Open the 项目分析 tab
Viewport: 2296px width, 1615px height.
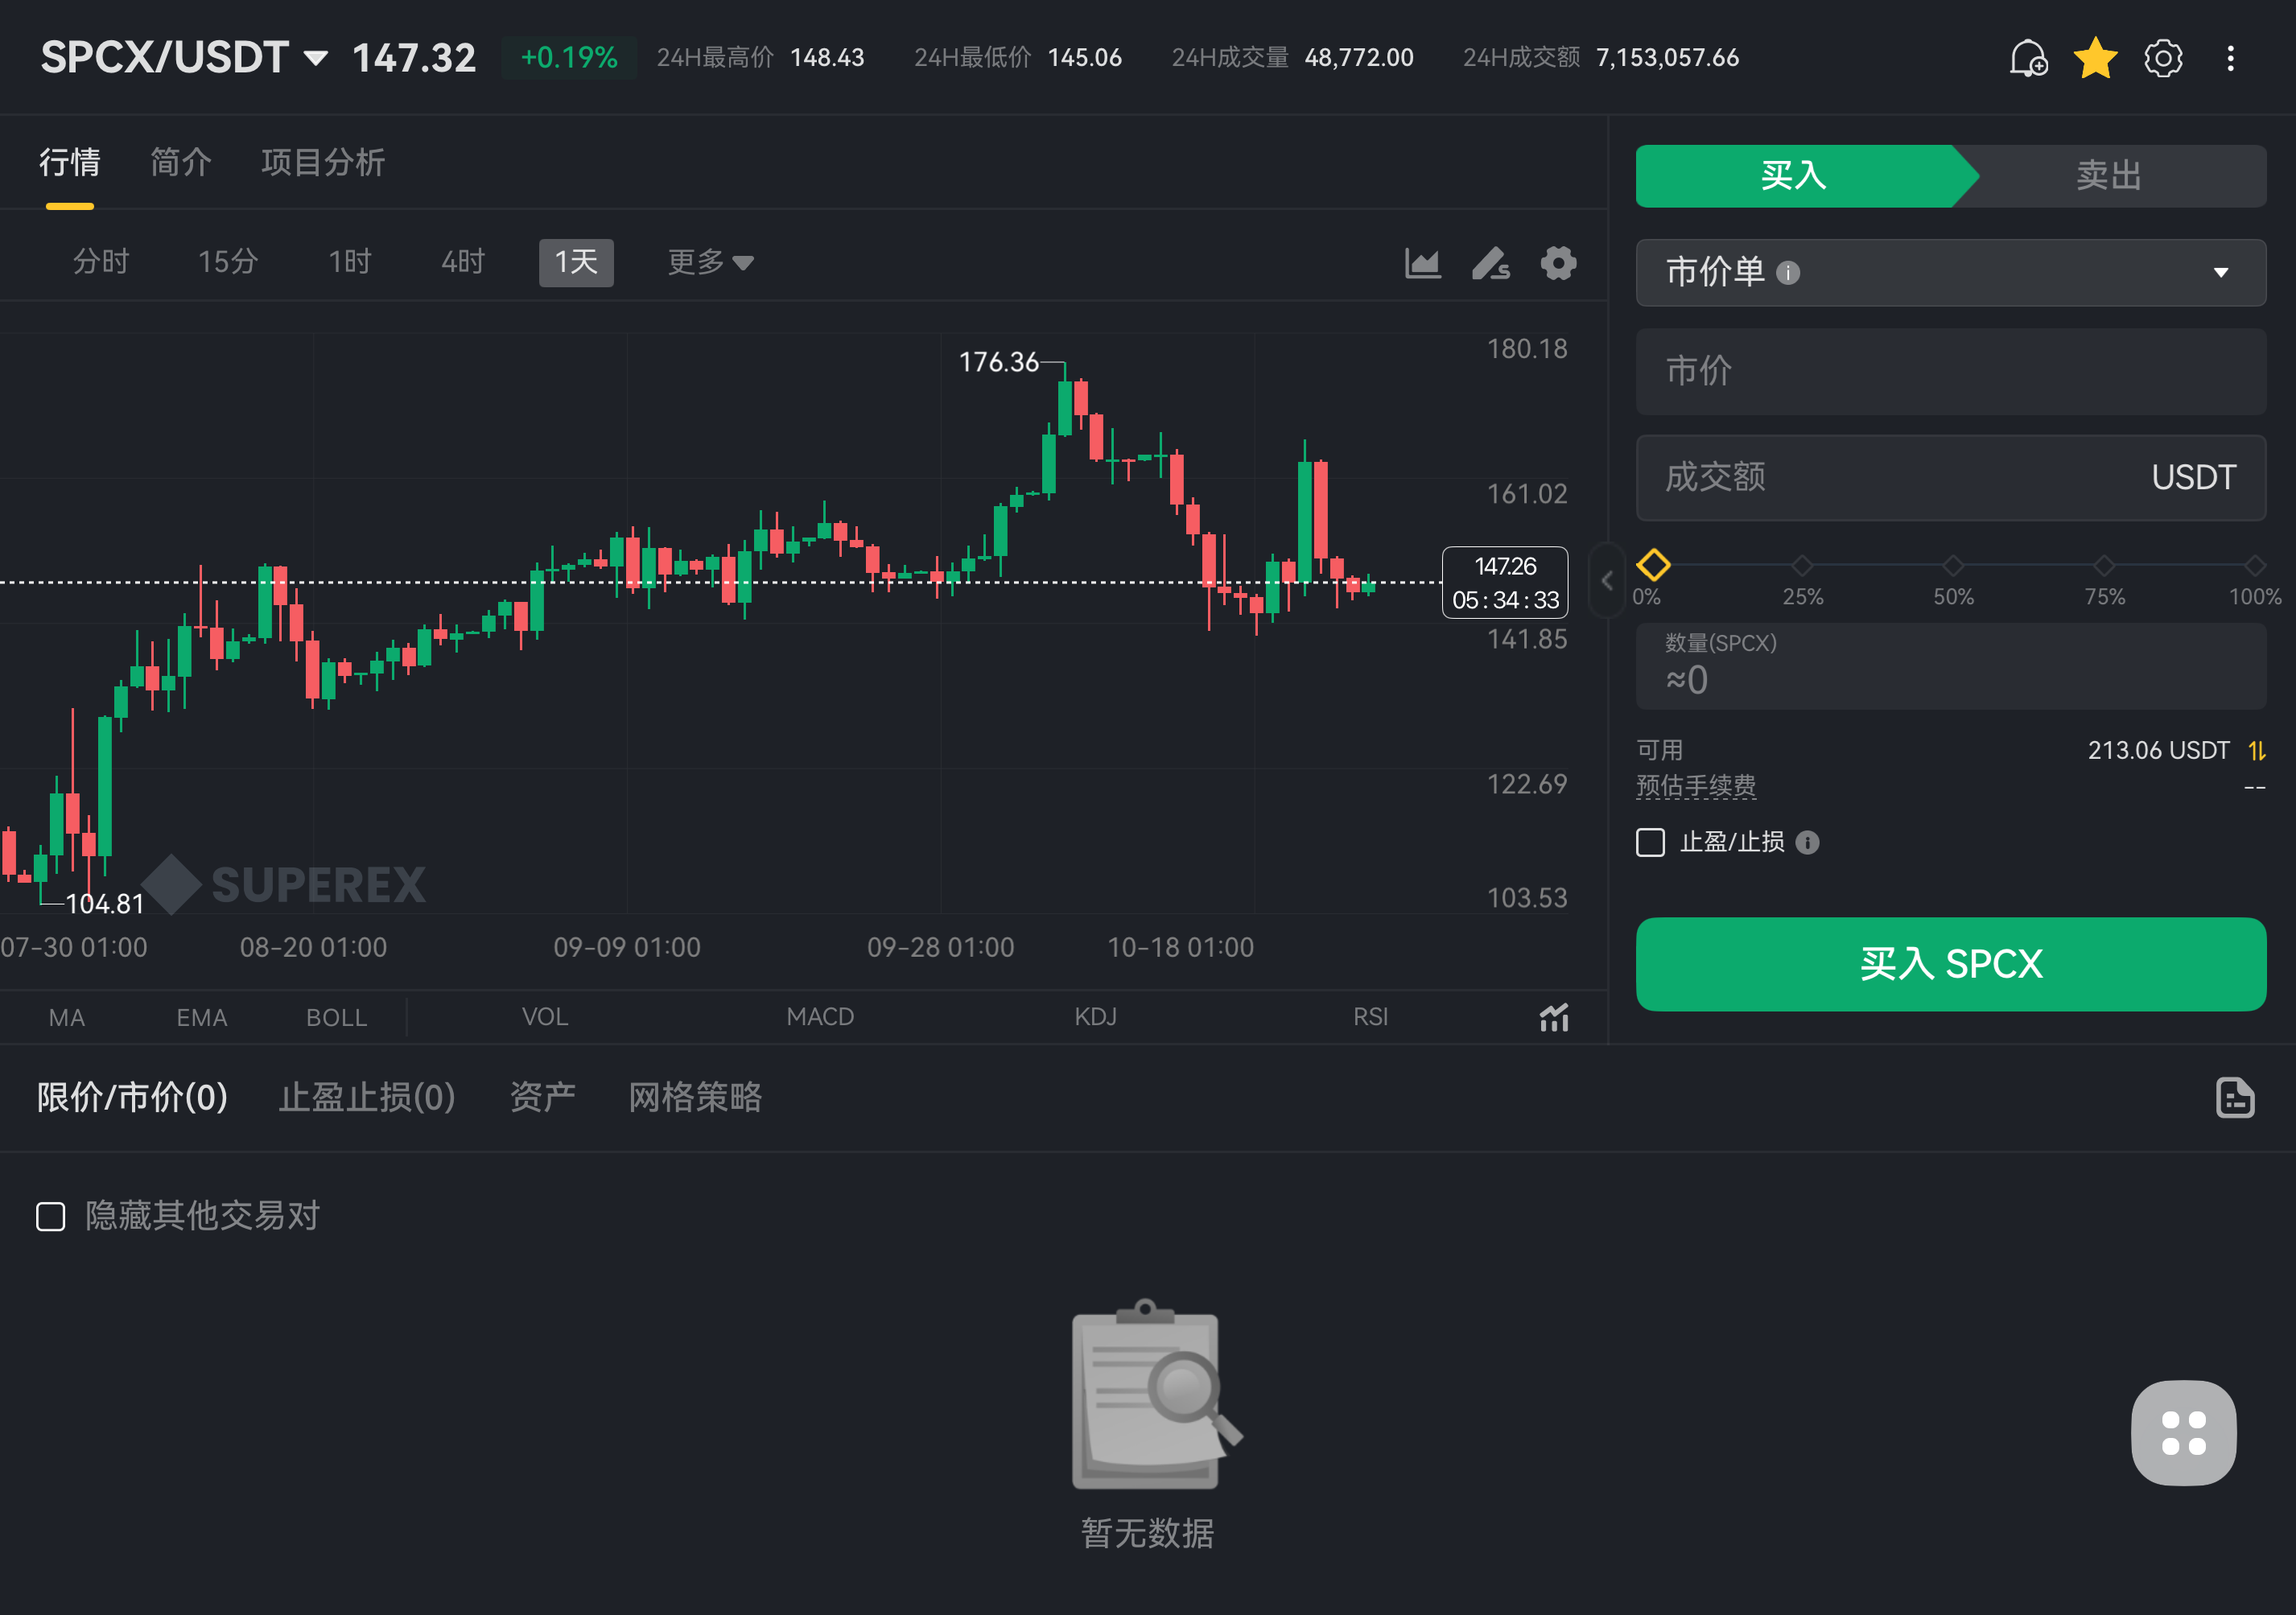coord(323,162)
